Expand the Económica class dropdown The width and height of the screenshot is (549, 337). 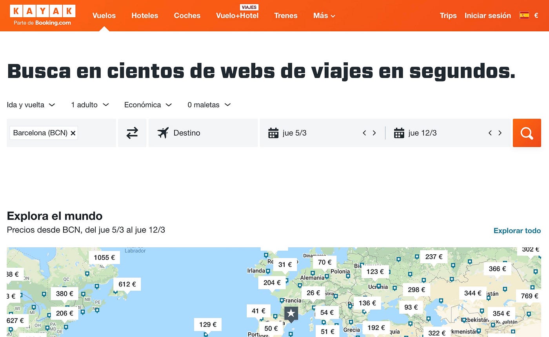[148, 105]
